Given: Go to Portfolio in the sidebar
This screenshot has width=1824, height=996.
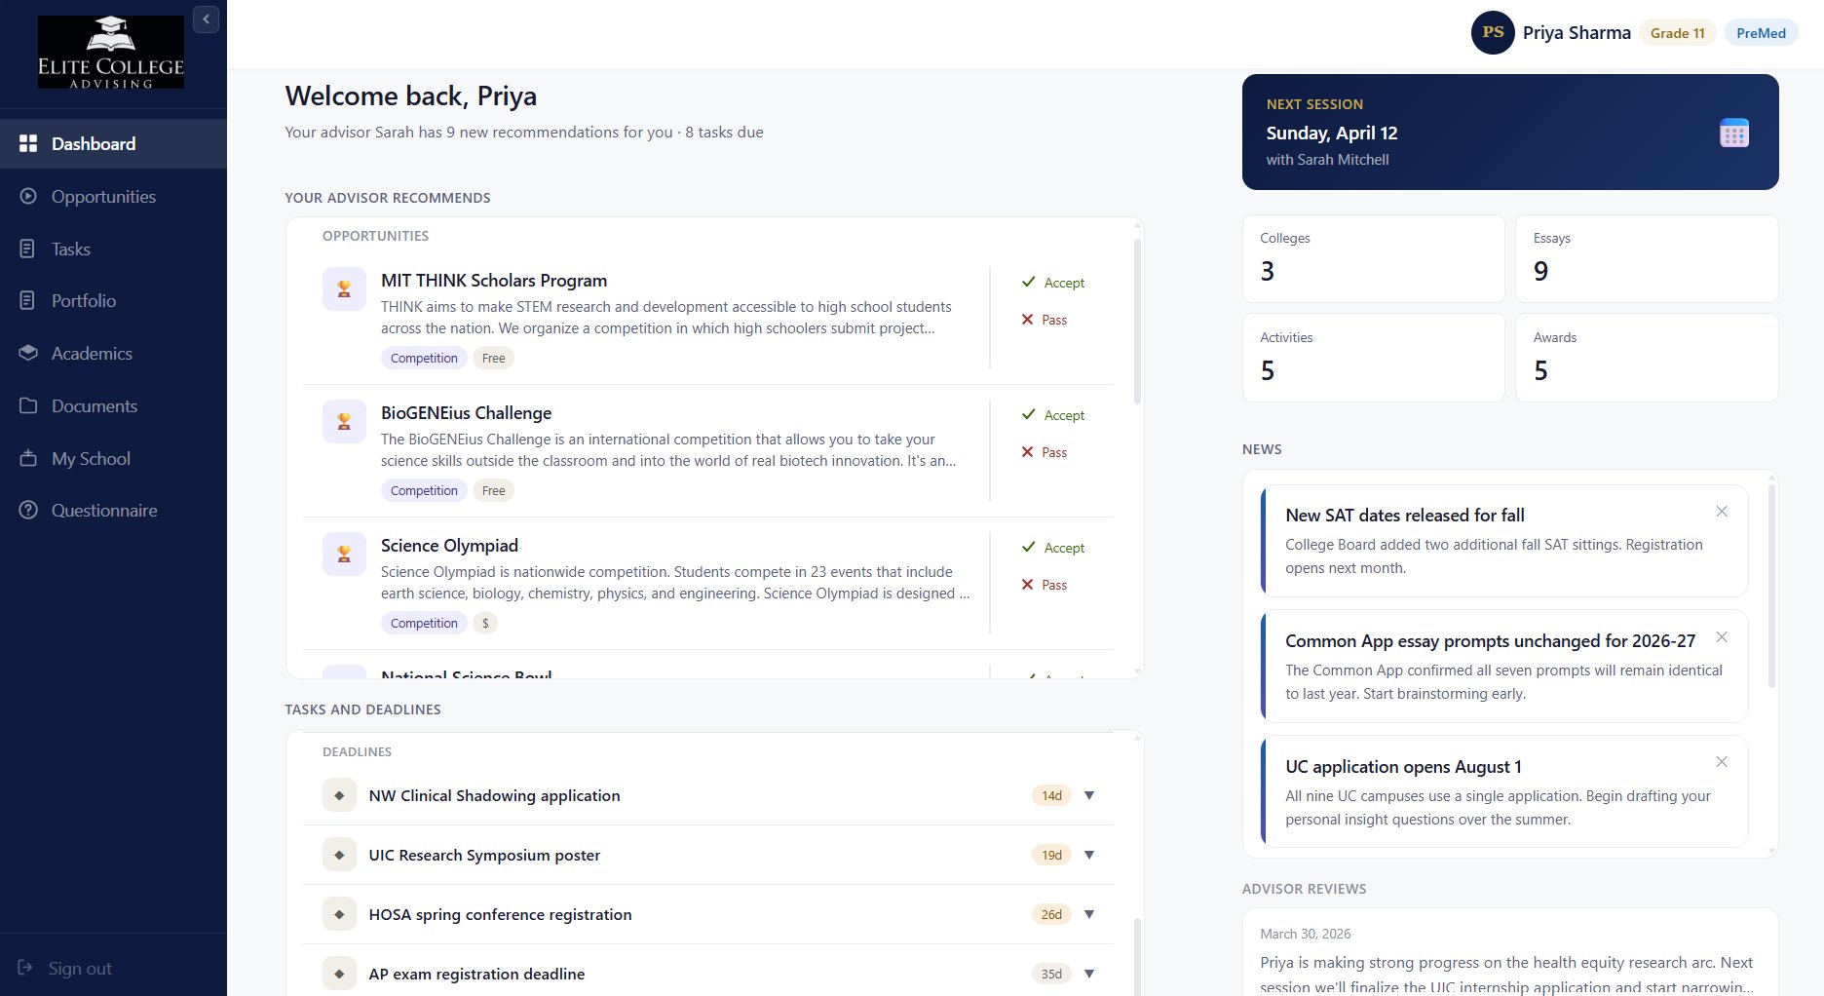Looking at the screenshot, I should tap(84, 301).
